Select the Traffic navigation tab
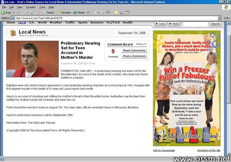Screen dimensions: 231x162 [x=70, y=23]
